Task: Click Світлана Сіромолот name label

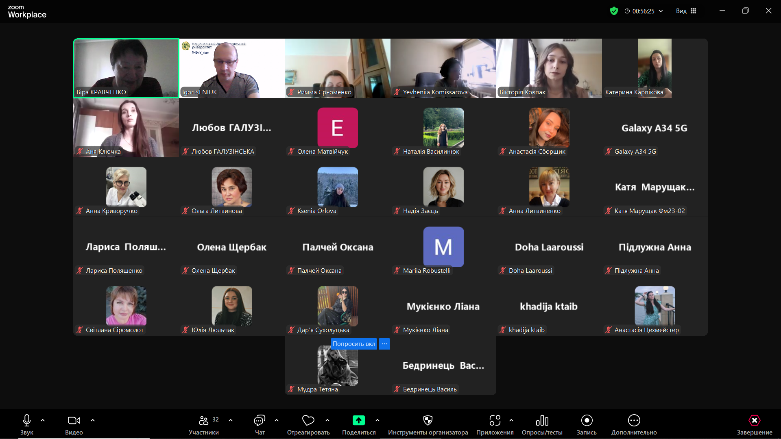Action: point(115,330)
